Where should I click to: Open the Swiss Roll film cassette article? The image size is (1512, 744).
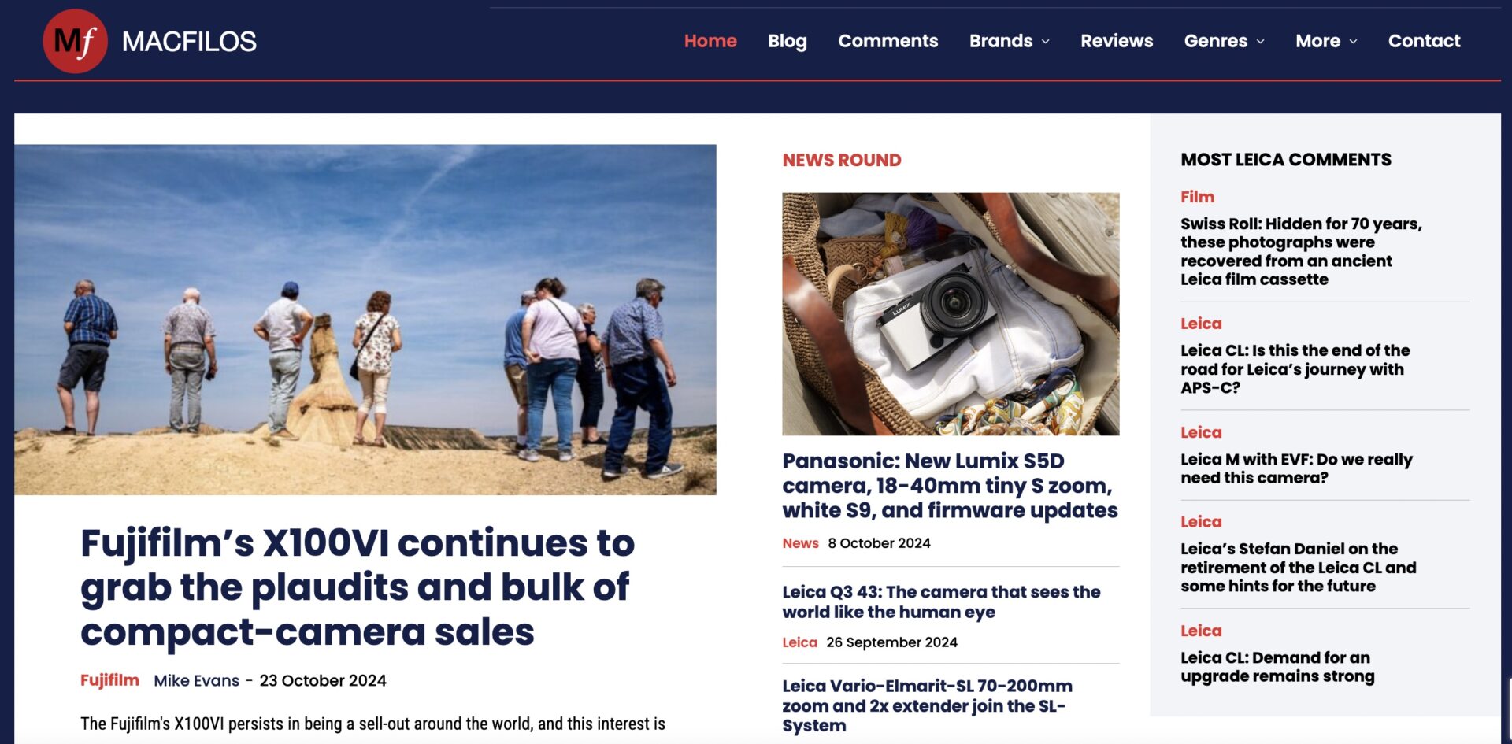click(x=1301, y=252)
